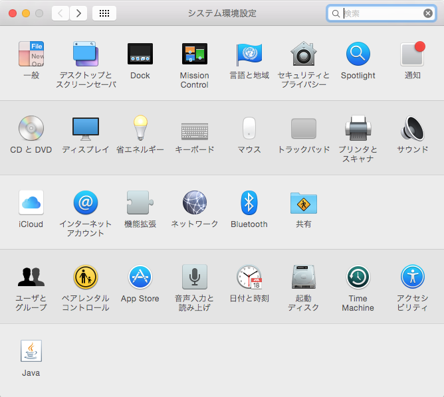444x397 pixels.
Task: Clear the search field with X button
Action: [428, 13]
